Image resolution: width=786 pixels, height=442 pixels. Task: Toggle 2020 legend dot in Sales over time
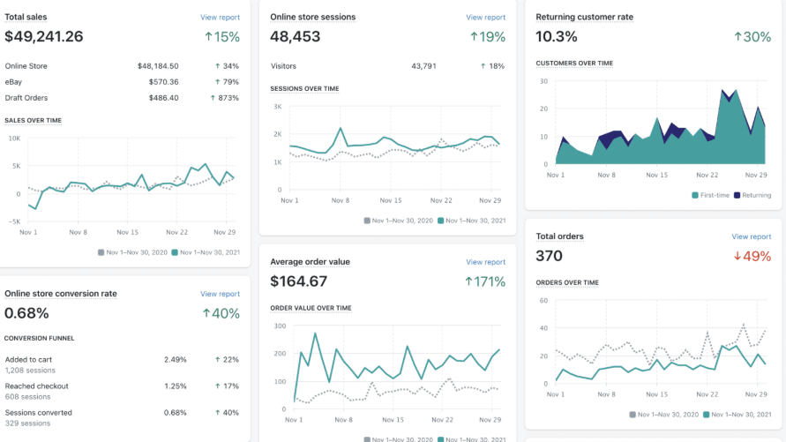tap(101, 252)
